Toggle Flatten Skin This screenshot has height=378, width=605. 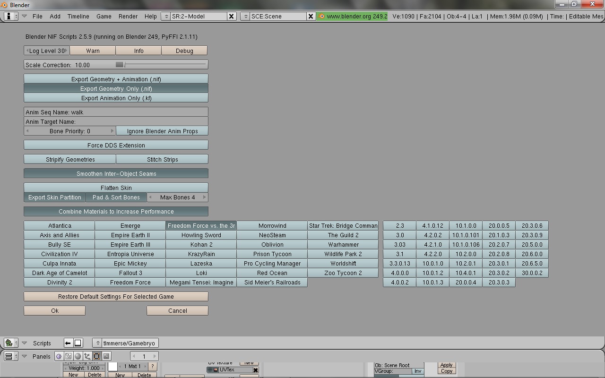pos(116,188)
